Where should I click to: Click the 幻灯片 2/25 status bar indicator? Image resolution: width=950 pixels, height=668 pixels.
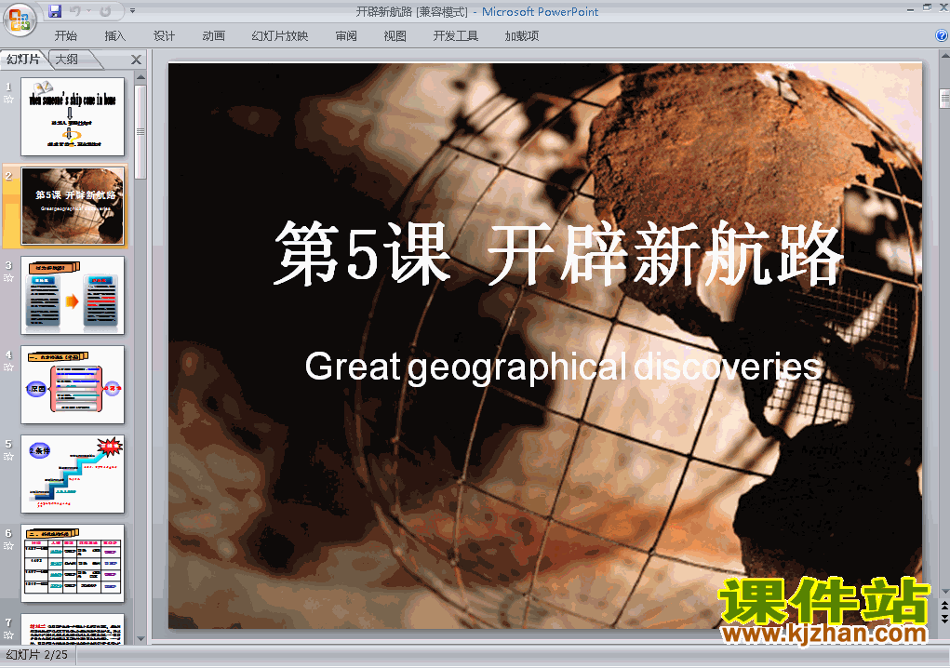[x=37, y=655]
